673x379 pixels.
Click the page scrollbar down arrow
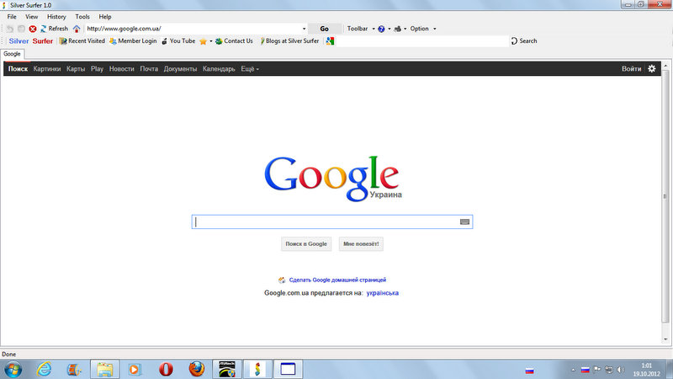click(x=665, y=339)
